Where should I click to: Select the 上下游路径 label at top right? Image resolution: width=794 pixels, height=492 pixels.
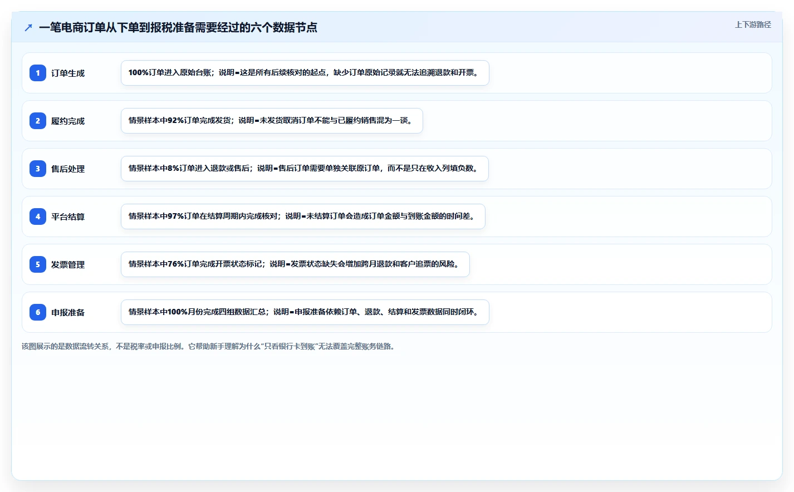(753, 24)
